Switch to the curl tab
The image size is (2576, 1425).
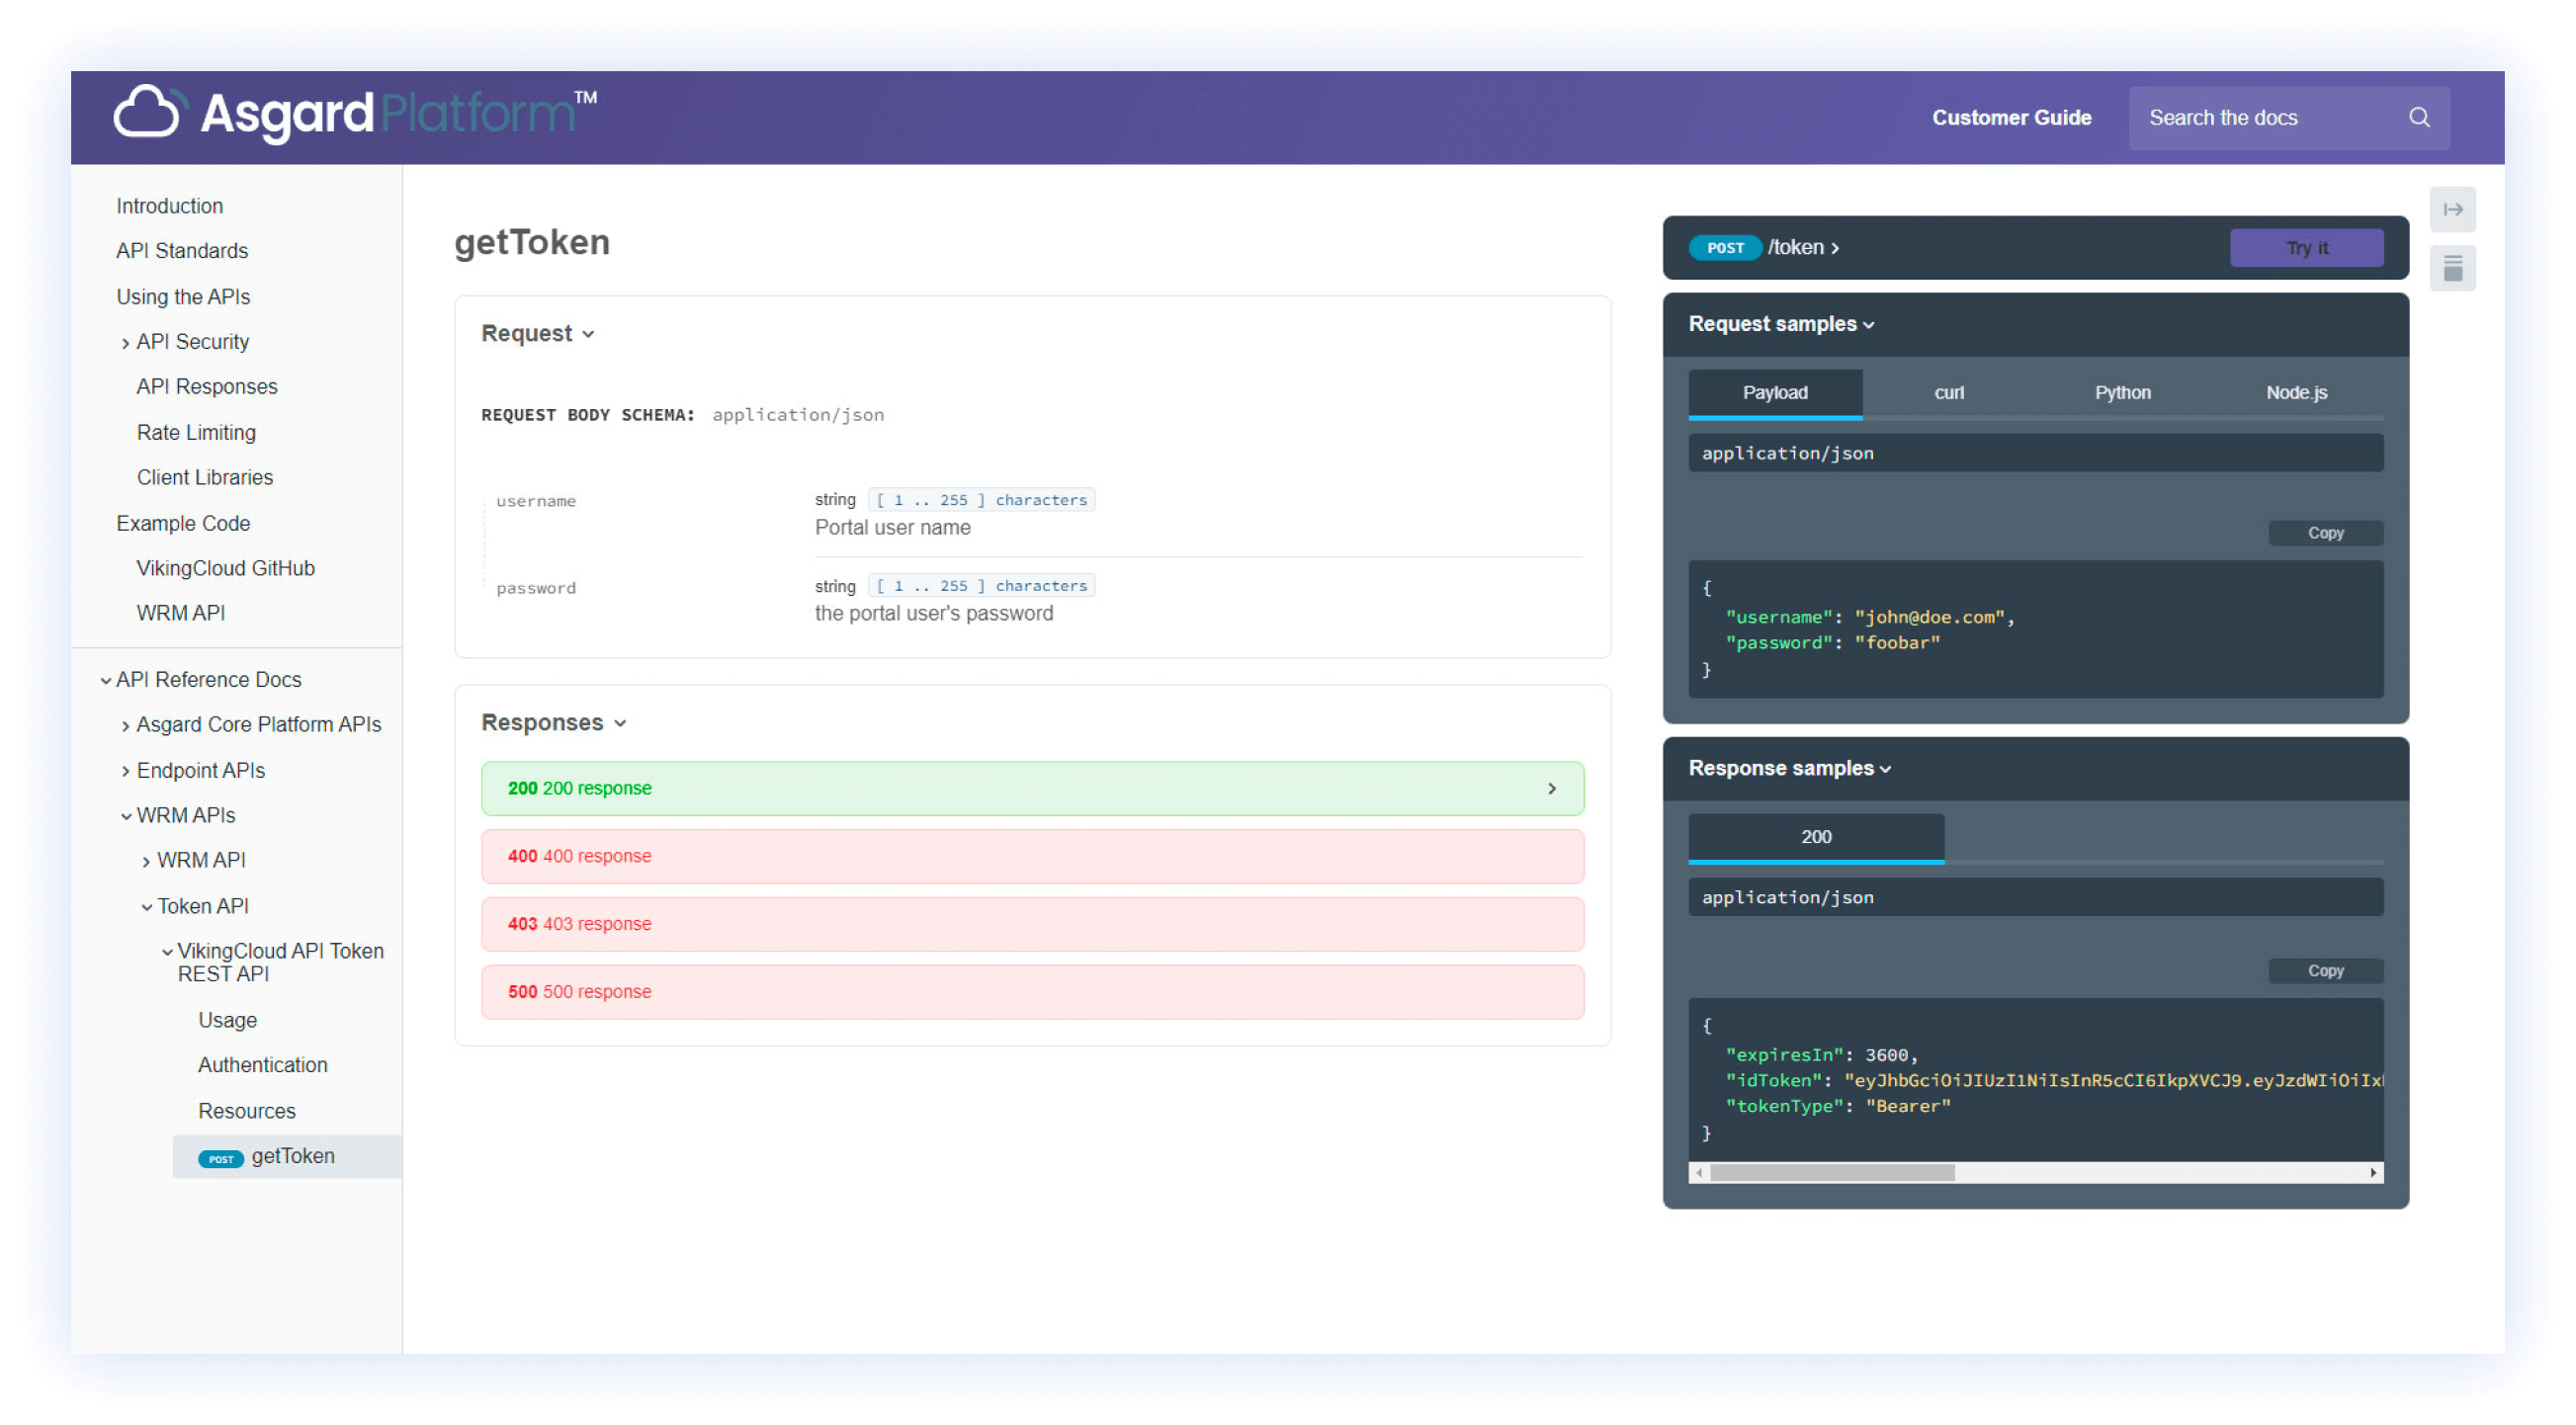pyautogui.click(x=1948, y=393)
